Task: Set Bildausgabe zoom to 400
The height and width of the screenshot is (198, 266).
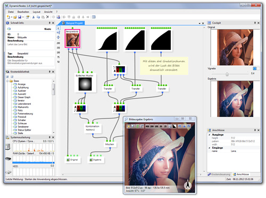Action: coord(147,126)
